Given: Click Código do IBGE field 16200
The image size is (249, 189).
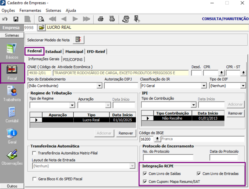Looking at the screenshot, I should click(146, 139).
